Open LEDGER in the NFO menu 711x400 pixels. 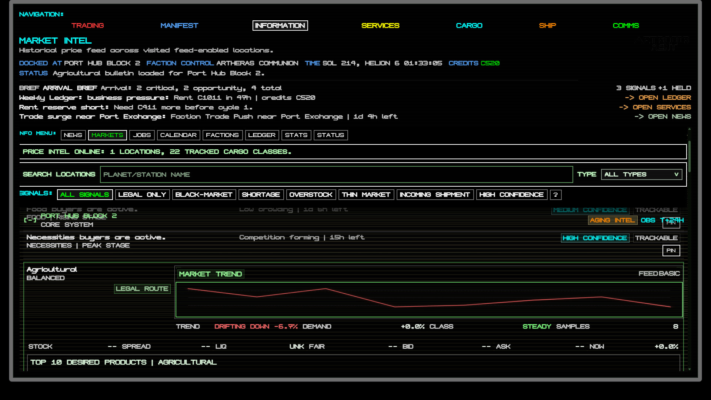pos(262,135)
